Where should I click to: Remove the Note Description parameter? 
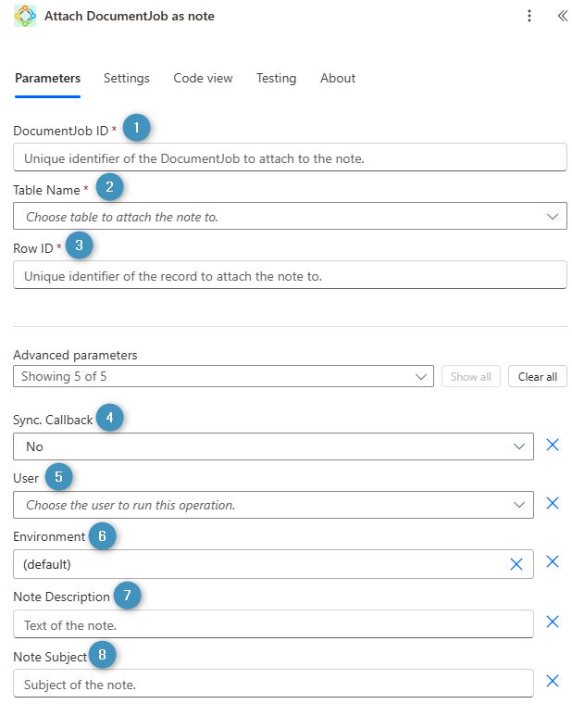point(553,622)
